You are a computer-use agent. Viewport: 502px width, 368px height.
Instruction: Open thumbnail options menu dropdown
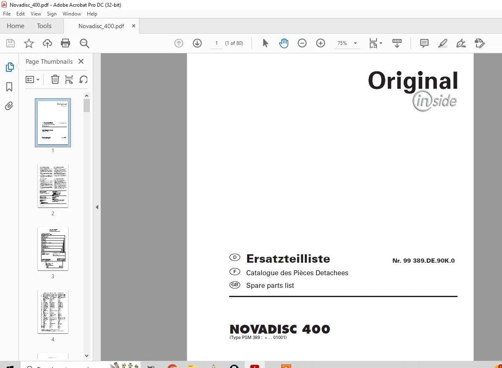point(33,79)
